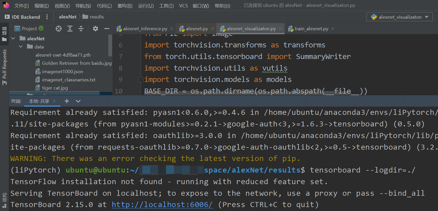Open IDE Backend more options menu
Screen dimensions: 438x211
[x=47, y=17]
